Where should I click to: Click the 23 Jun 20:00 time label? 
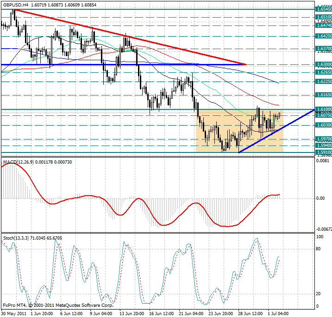tap(221, 313)
